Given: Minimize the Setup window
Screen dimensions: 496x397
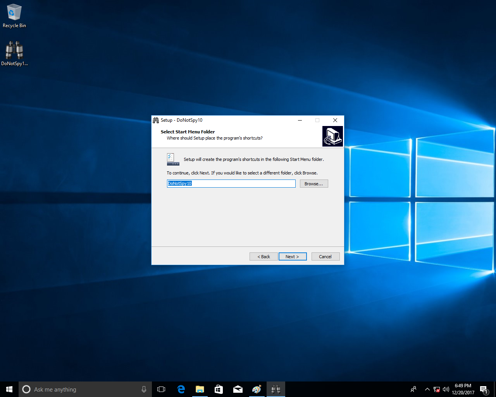Looking at the screenshot, I should (300, 120).
